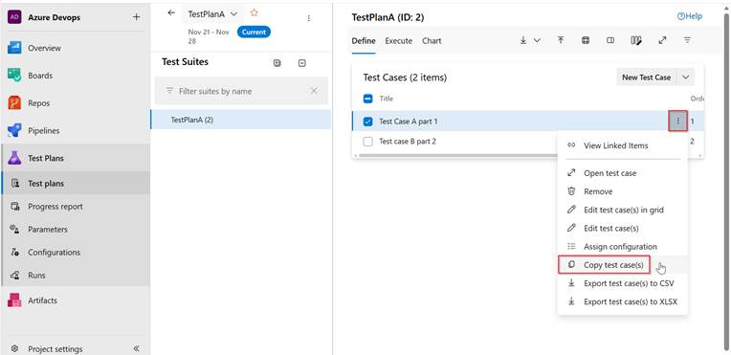Collapse all test suites icon

(302, 63)
